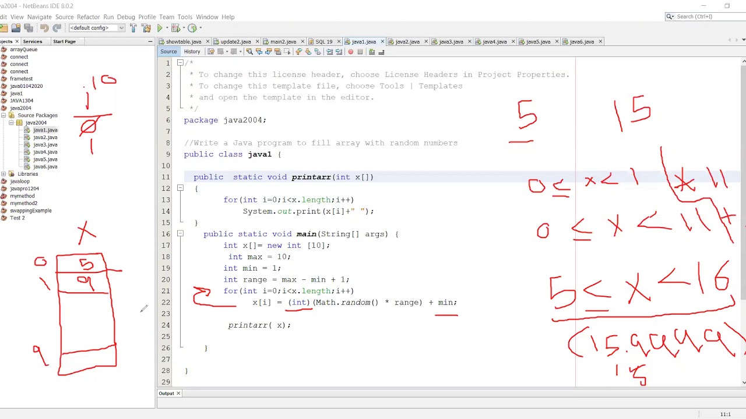The width and height of the screenshot is (746, 419).
Task: Click the Redo arrow icon
Action: (57, 28)
